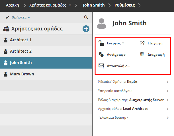Click the Διαγραφή trash icon
This screenshot has width=174, height=136.
[142, 54]
